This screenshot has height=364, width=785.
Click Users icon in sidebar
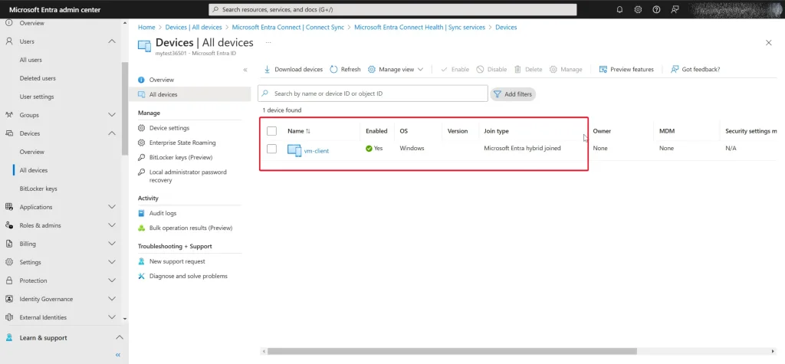tap(9, 41)
